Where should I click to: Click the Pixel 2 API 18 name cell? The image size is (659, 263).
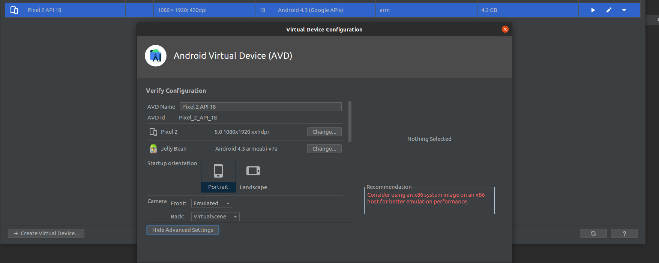pos(75,10)
